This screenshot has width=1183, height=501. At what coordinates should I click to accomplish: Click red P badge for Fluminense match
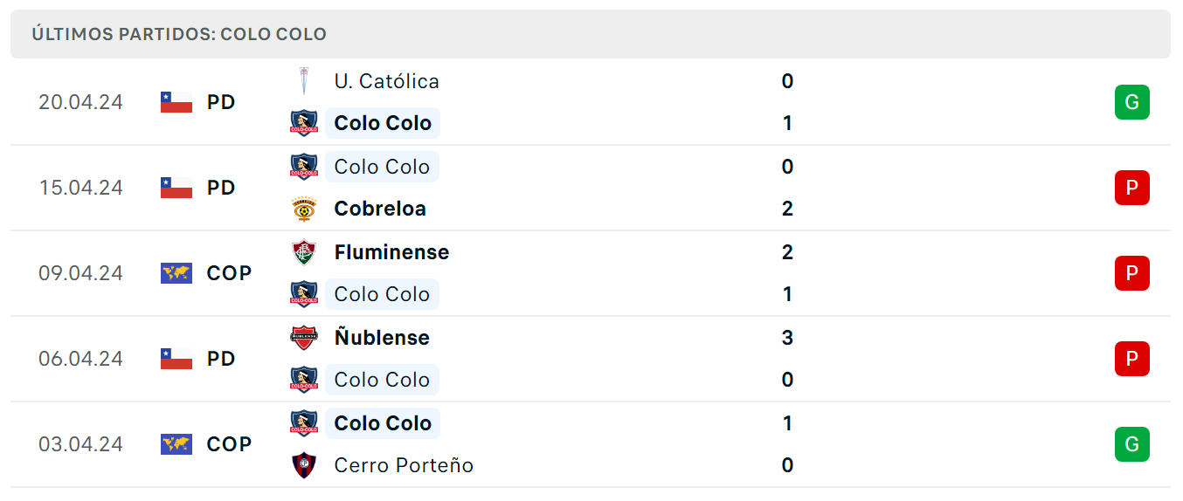pyautogui.click(x=1131, y=273)
